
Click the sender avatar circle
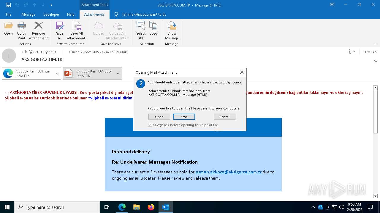click(x=9, y=56)
